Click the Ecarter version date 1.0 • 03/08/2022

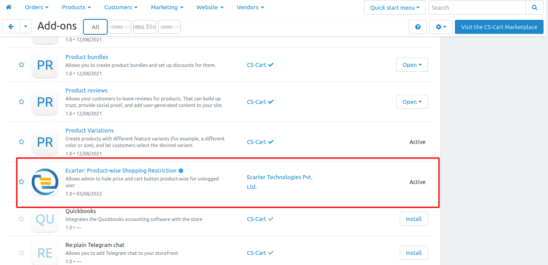(x=84, y=194)
